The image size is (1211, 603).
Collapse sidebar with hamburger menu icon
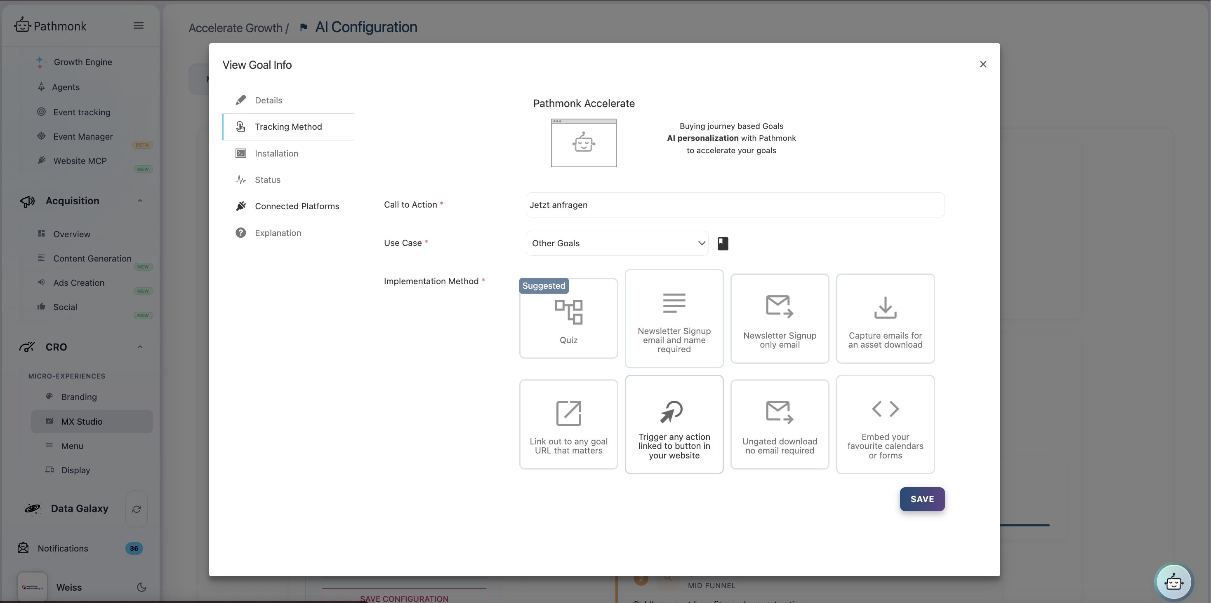click(138, 26)
